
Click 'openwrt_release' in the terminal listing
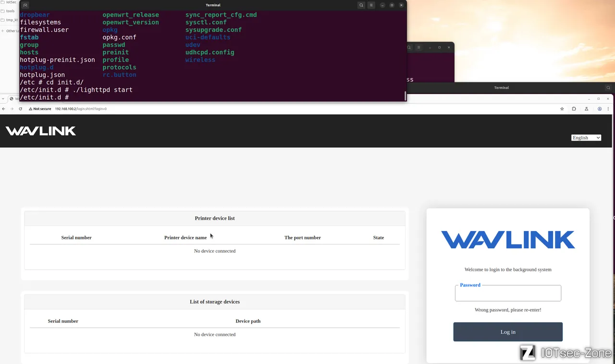click(131, 15)
